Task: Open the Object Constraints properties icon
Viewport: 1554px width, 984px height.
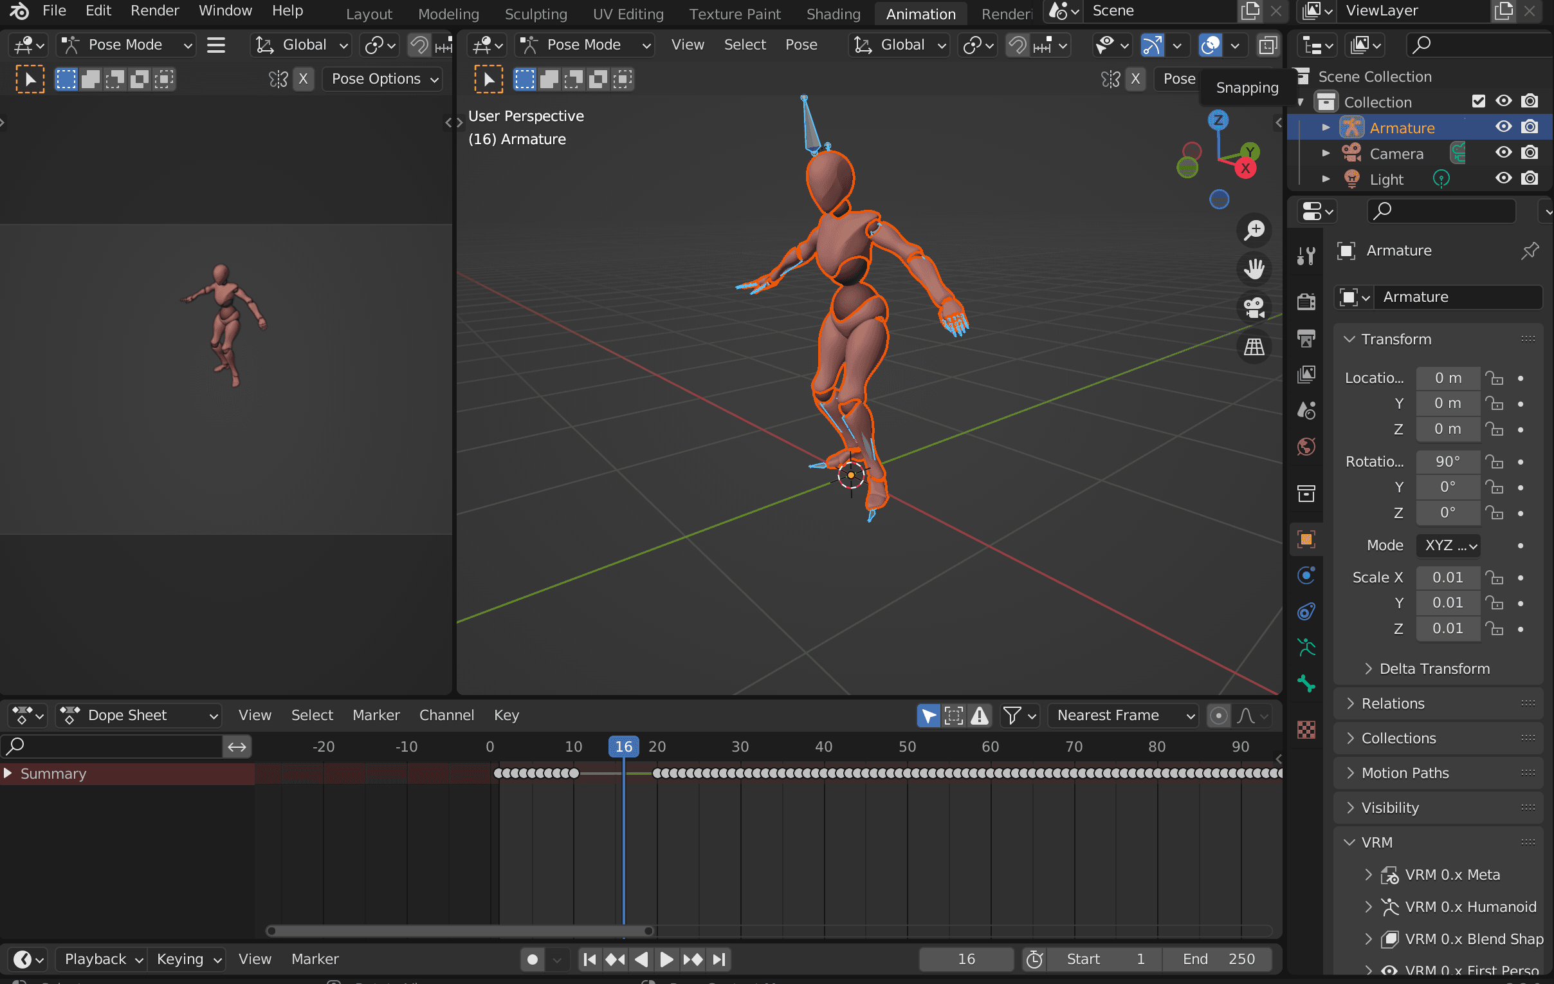Action: (1306, 611)
